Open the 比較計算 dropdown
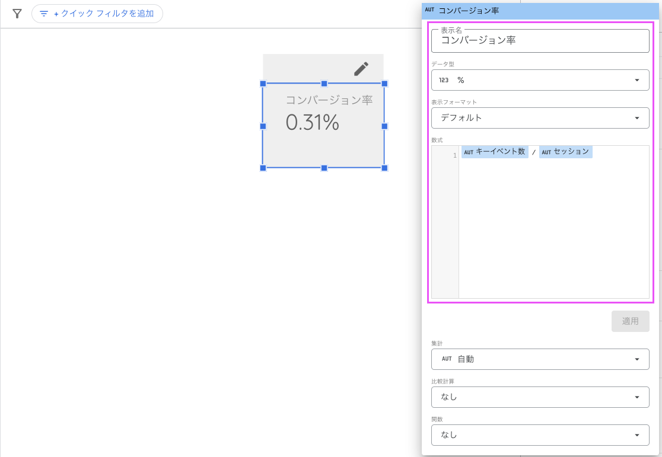Screen dimensions: 662x457 (540, 397)
